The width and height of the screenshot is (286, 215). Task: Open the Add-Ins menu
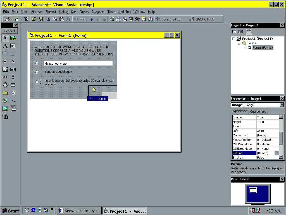124,12
